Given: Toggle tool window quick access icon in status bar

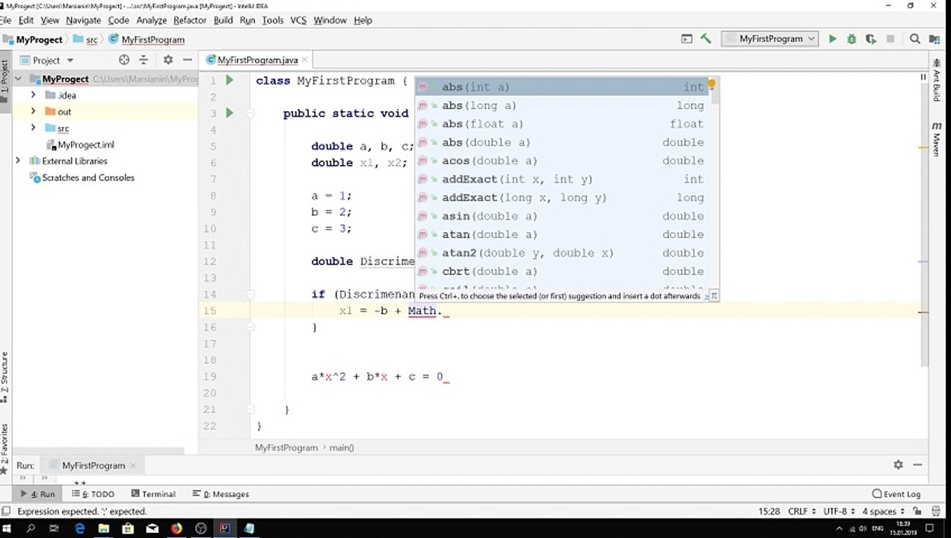Looking at the screenshot, I should click(6, 511).
